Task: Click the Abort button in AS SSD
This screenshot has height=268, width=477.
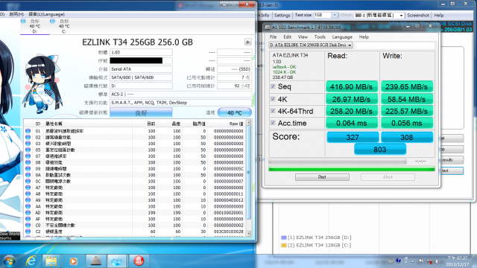Action: point(388,177)
